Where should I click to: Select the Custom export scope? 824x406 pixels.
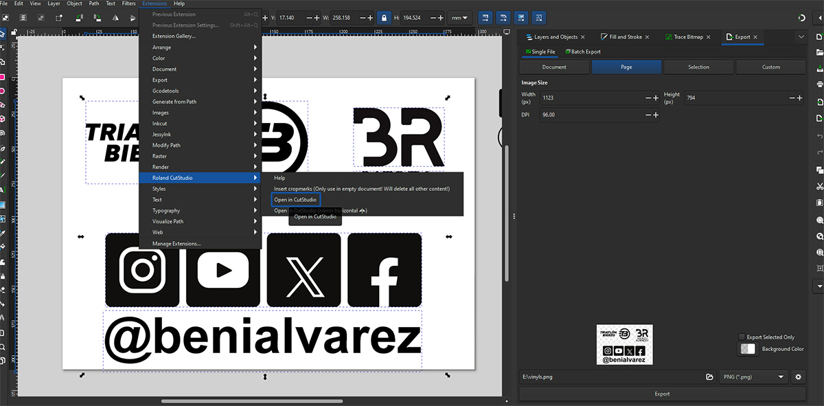click(x=771, y=67)
